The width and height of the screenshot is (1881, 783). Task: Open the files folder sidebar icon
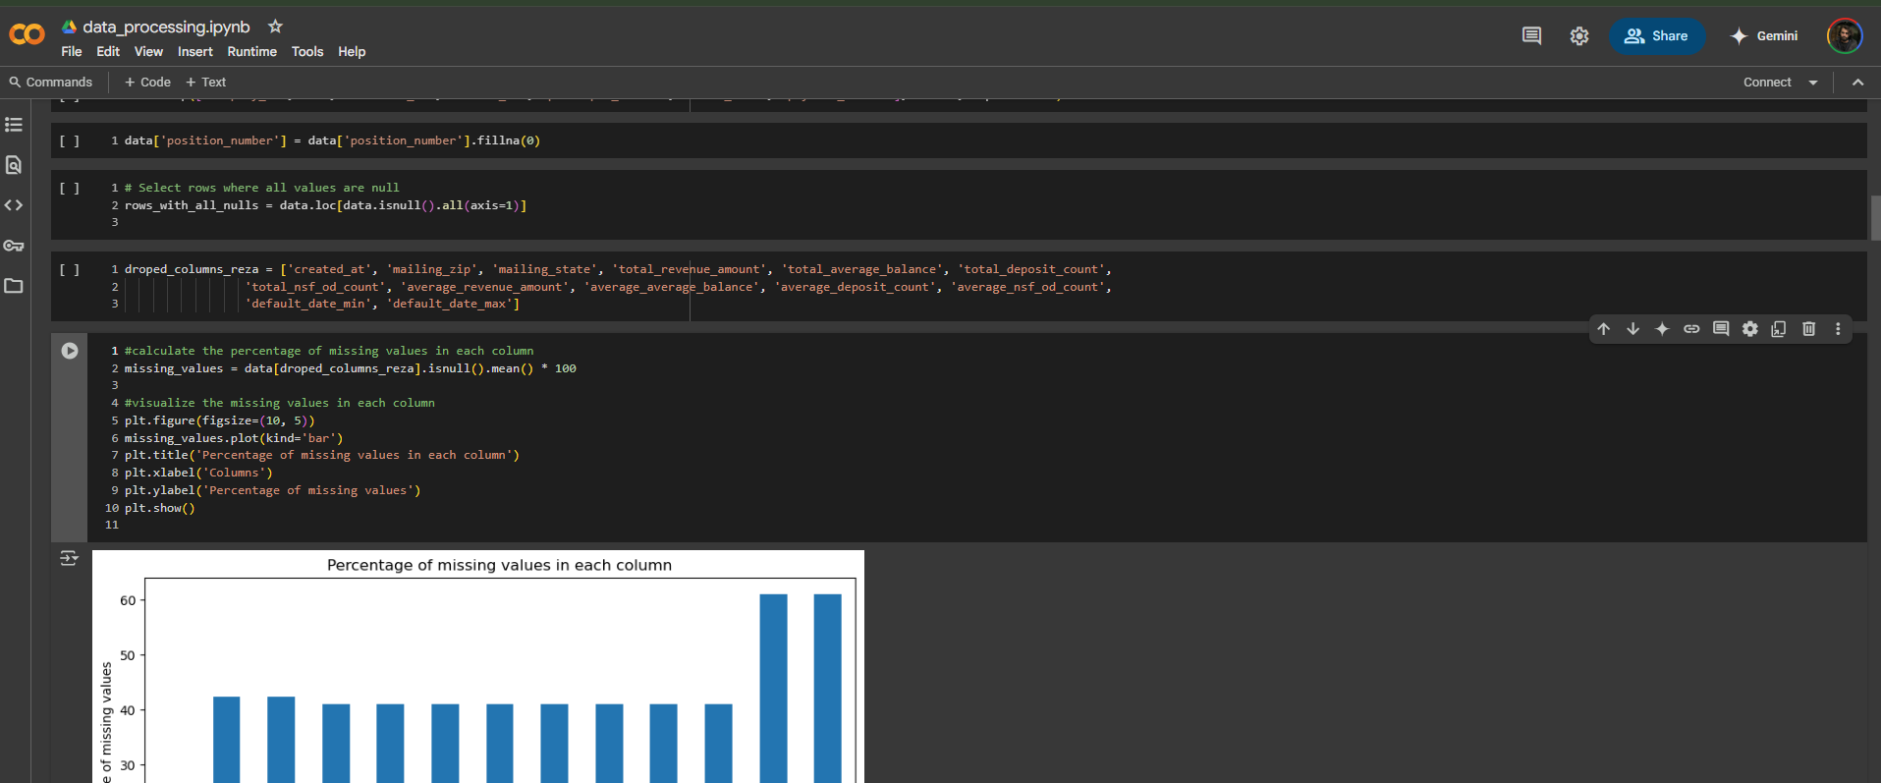tap(14, 286)
